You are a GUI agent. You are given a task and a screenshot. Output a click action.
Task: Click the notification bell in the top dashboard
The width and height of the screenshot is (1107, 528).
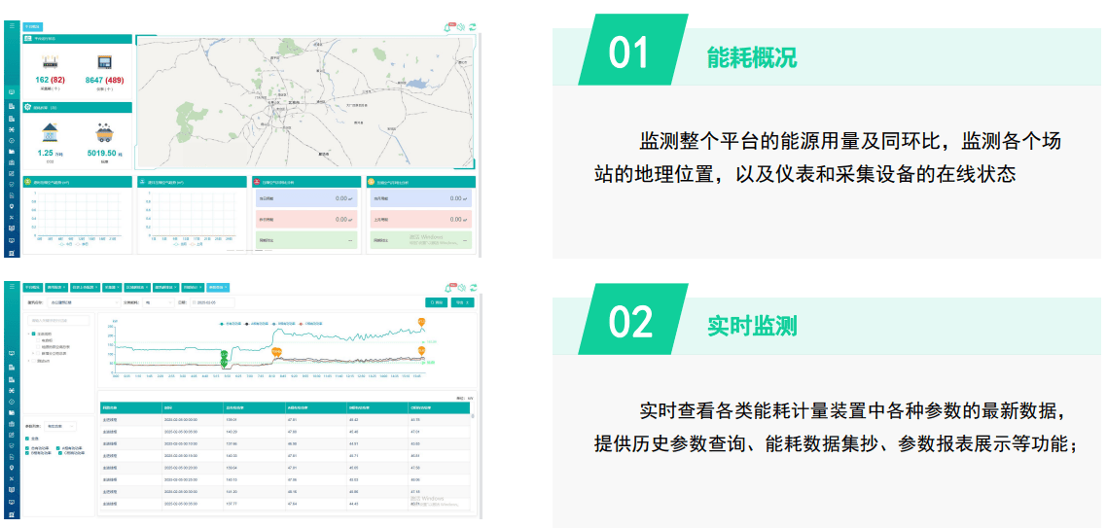(448, 27)
